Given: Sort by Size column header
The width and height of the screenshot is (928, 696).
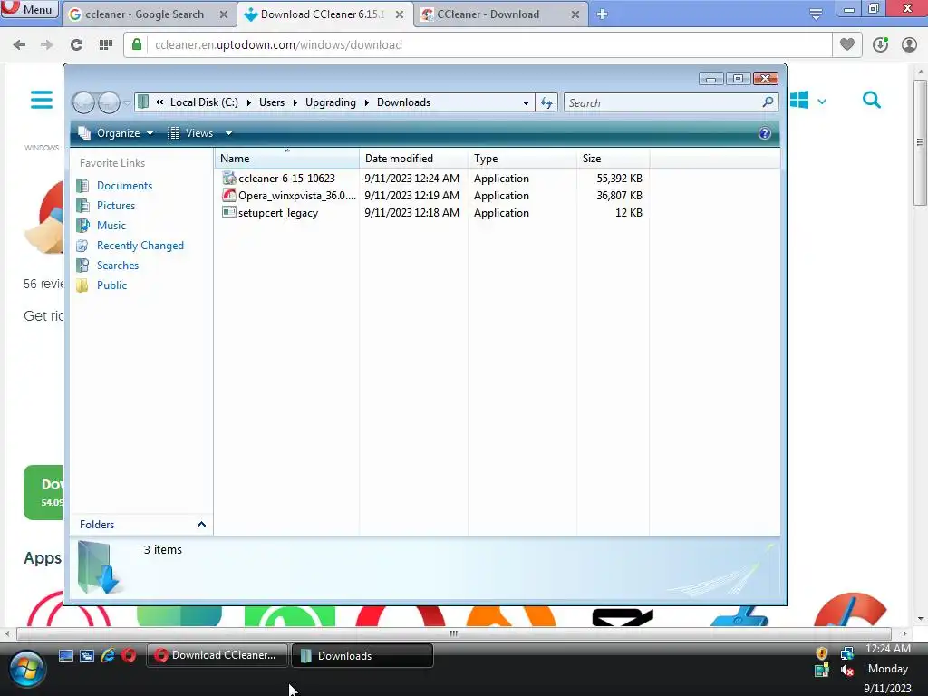Looking at the screenshot, I should click(614, 158).
